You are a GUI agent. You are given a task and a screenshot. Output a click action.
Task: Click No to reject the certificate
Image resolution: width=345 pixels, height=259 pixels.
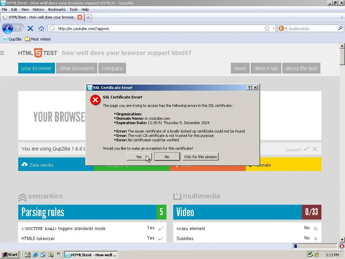[167, 157]
